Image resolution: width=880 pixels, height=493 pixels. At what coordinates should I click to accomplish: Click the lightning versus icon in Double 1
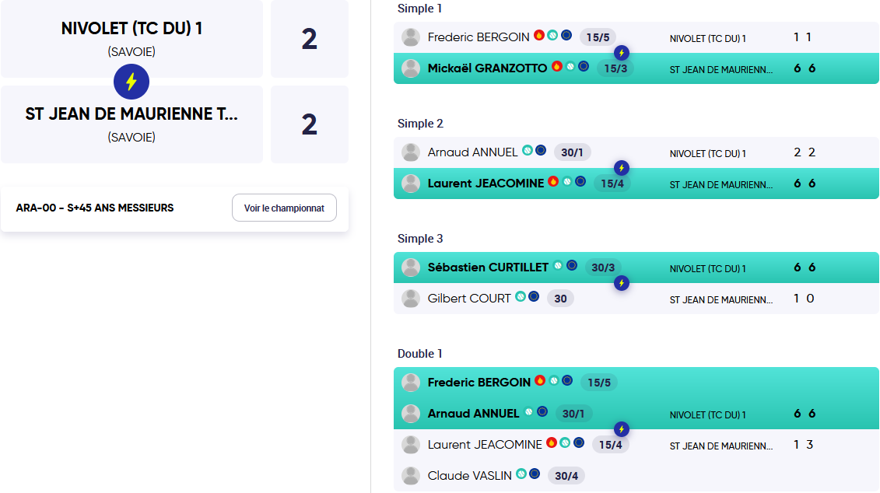pyautogui.click(x=621, y=429)
